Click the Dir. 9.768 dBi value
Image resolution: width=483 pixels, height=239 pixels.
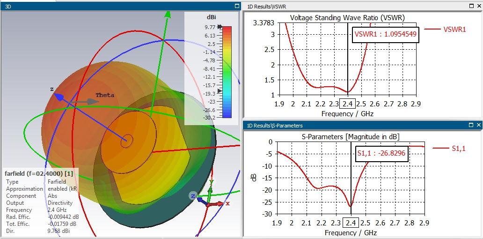pyautogui.click(x=59, y=231)
